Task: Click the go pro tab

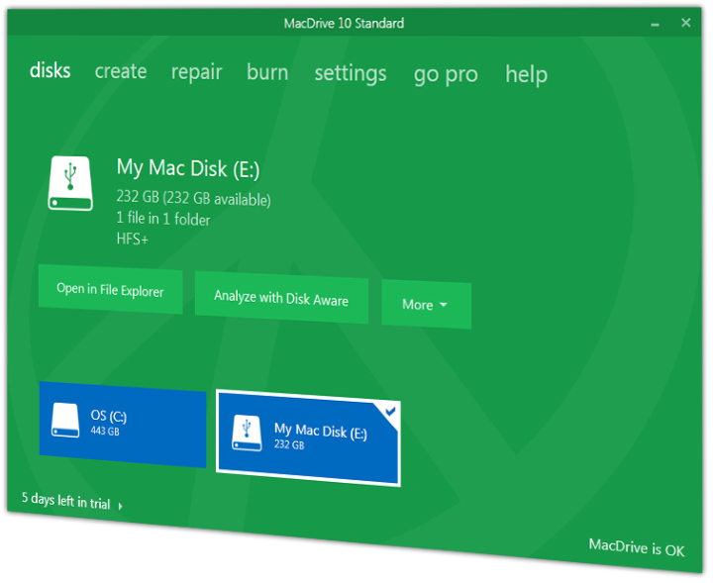Action: [446, 75]
